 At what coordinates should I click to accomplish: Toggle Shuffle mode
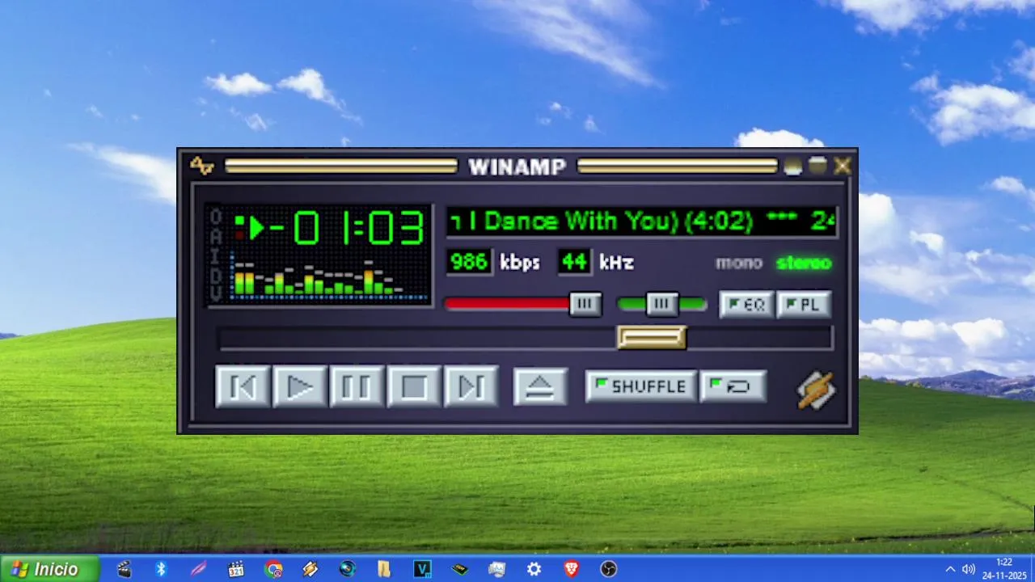(x=640, y=387)
